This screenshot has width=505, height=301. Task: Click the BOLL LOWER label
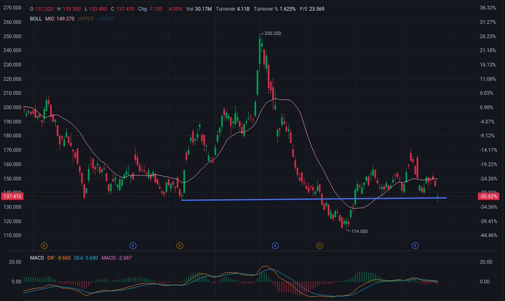click(x=106, y=19)
